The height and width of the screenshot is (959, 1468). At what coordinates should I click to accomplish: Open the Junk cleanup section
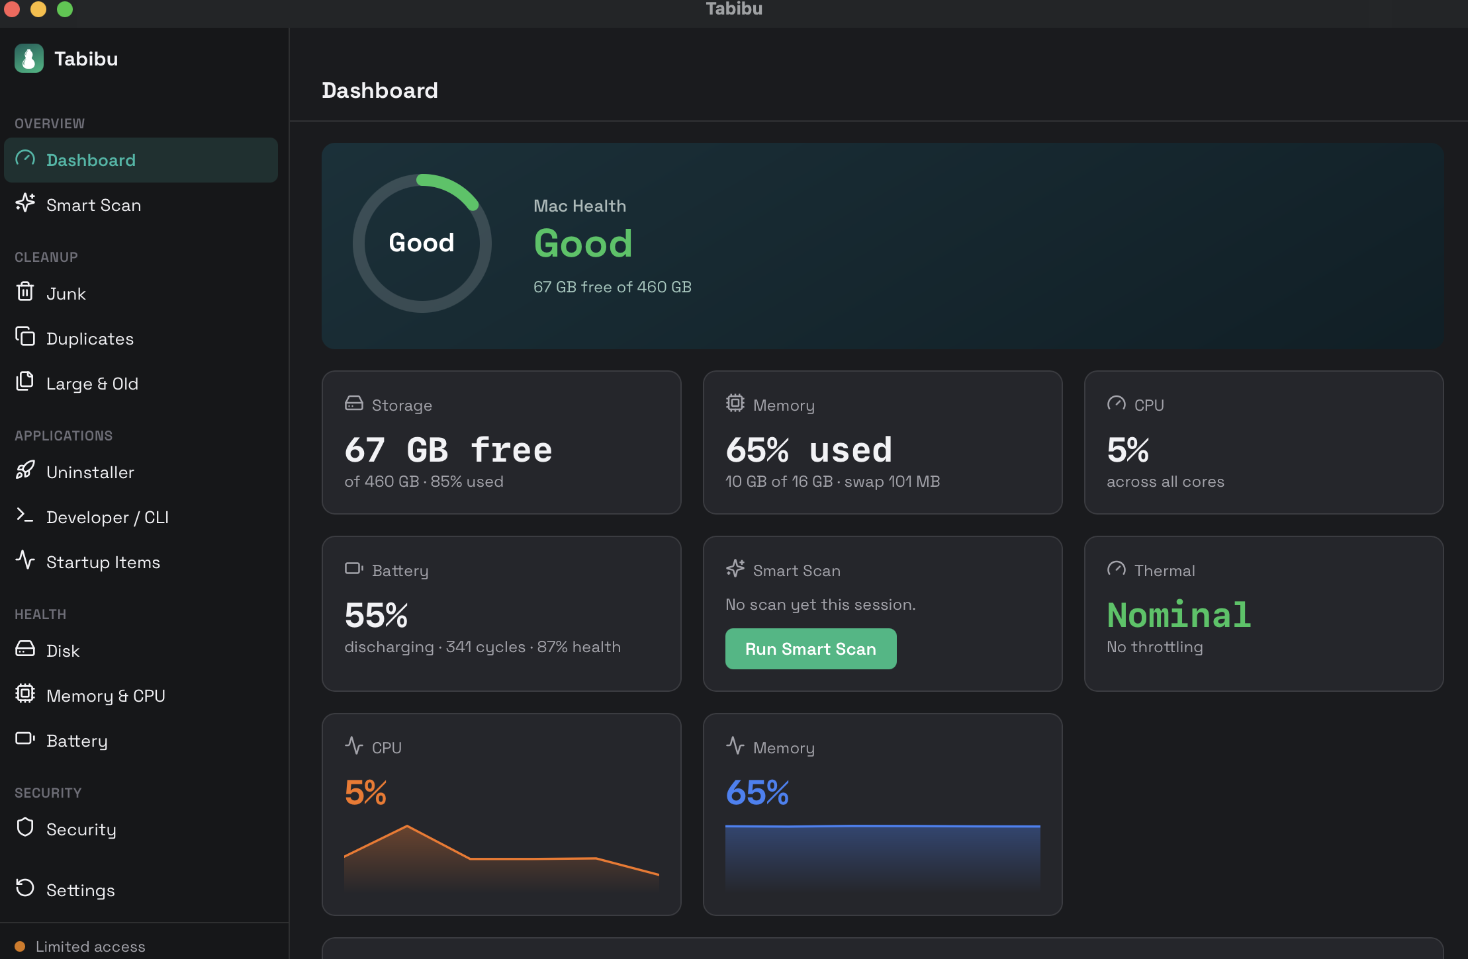pyautogui.click(x=141, y=294)
